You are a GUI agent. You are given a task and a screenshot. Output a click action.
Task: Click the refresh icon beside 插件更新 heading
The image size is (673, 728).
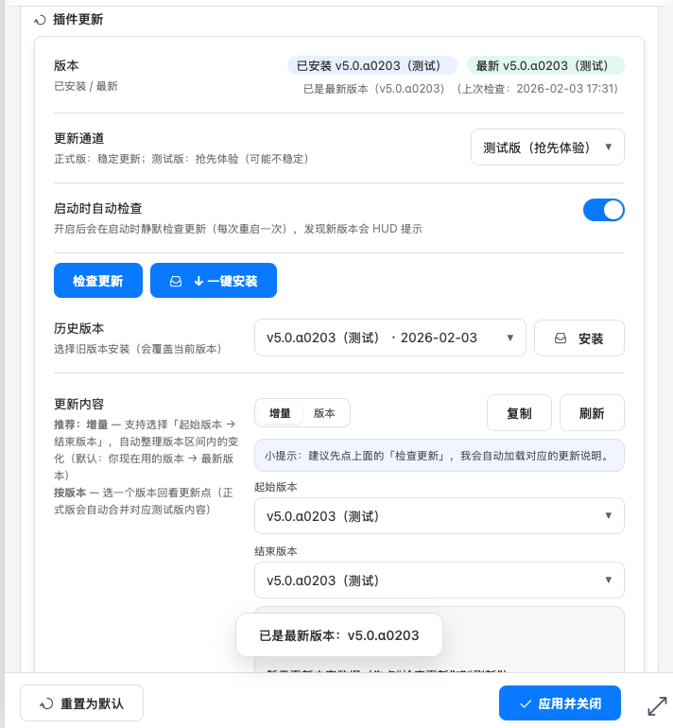tap(40, 19)
